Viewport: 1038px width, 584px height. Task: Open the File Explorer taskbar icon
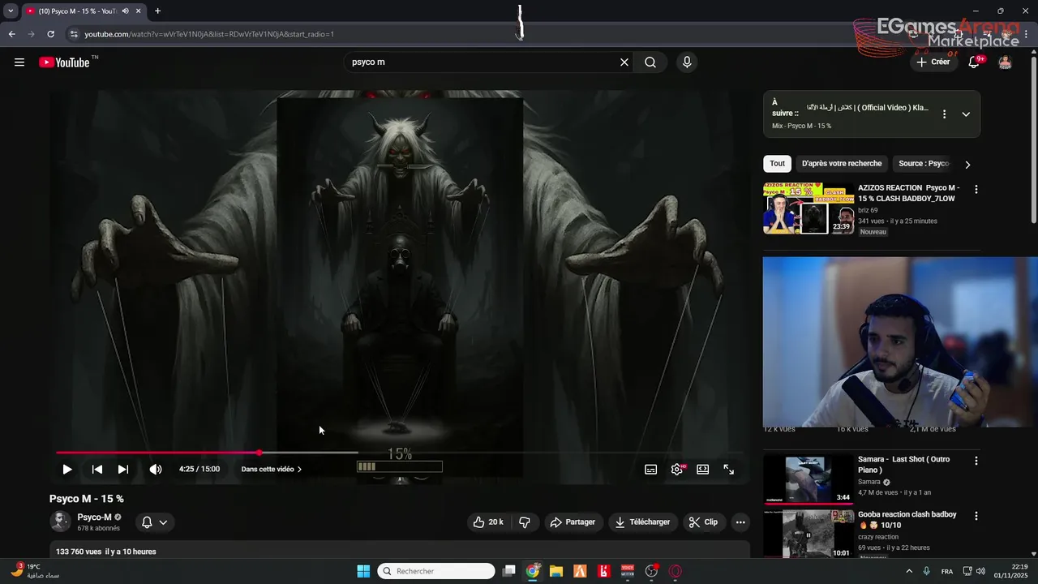[x=556, y=571]
